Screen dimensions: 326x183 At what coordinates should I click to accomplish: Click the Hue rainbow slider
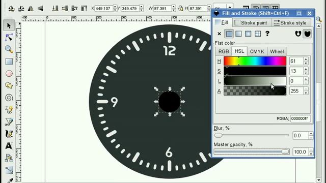coord(255,61)
